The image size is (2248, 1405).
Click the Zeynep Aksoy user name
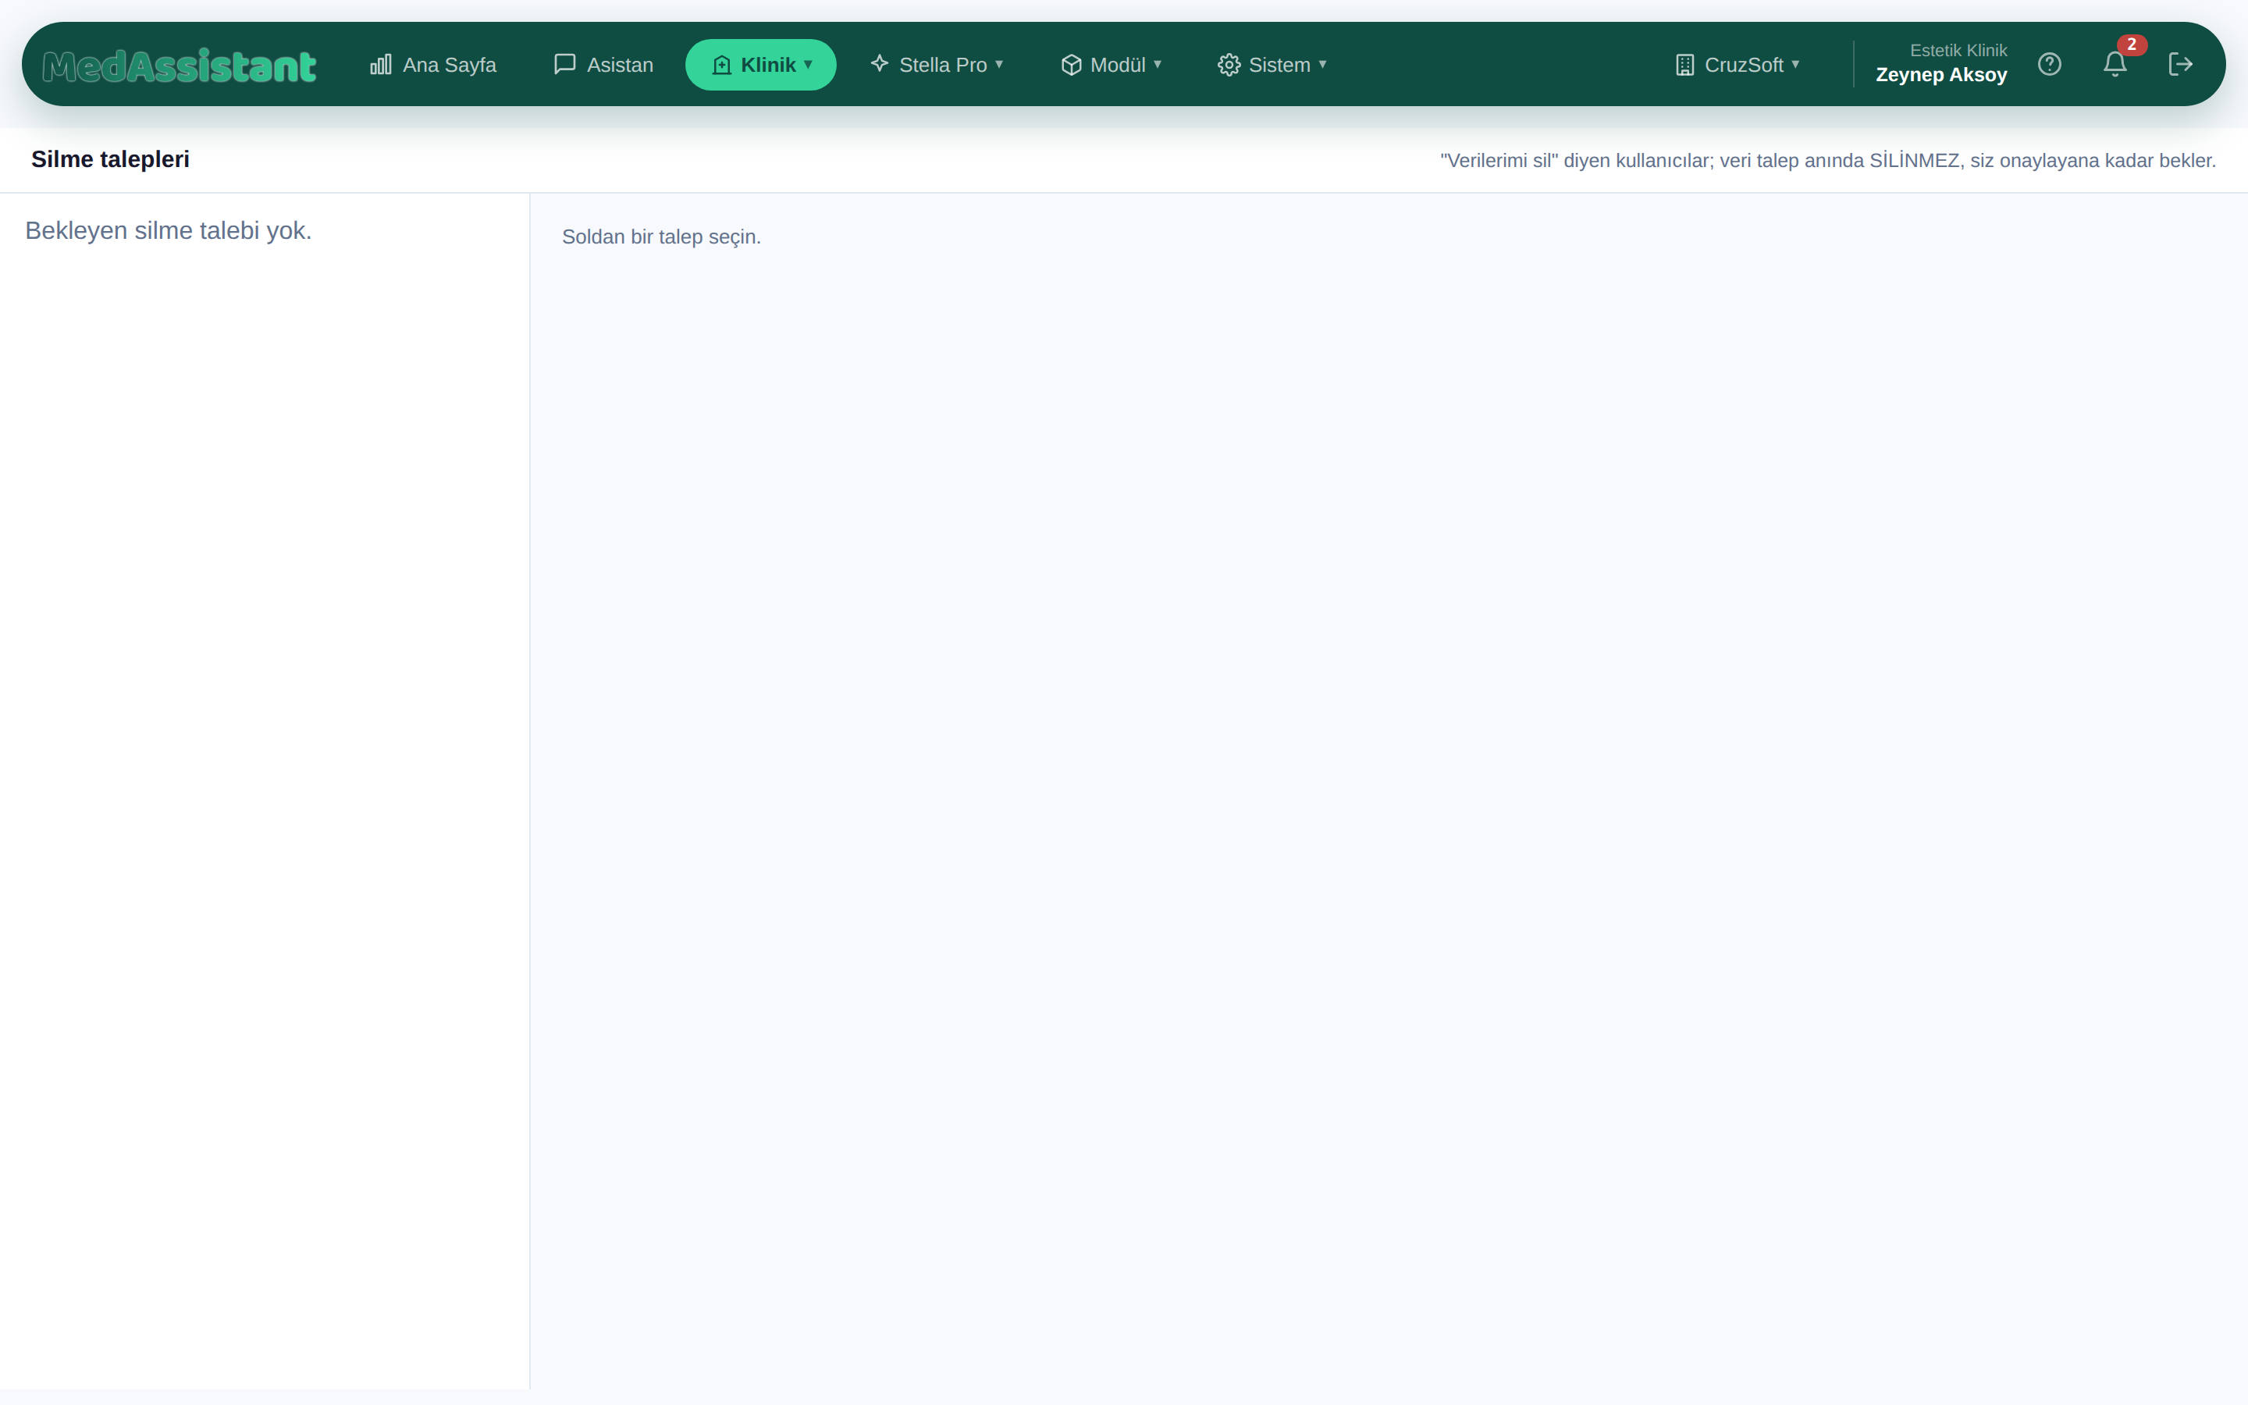pyautogui.click(x=1940, y=75)
